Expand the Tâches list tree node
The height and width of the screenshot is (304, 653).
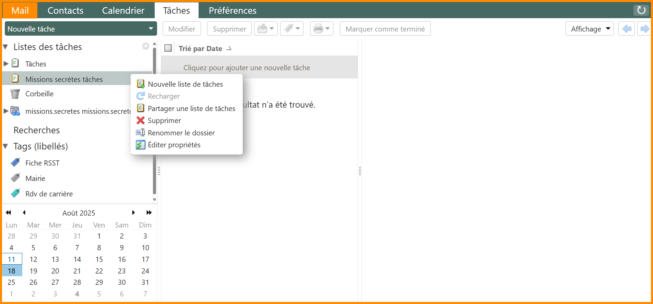[6, 64]
